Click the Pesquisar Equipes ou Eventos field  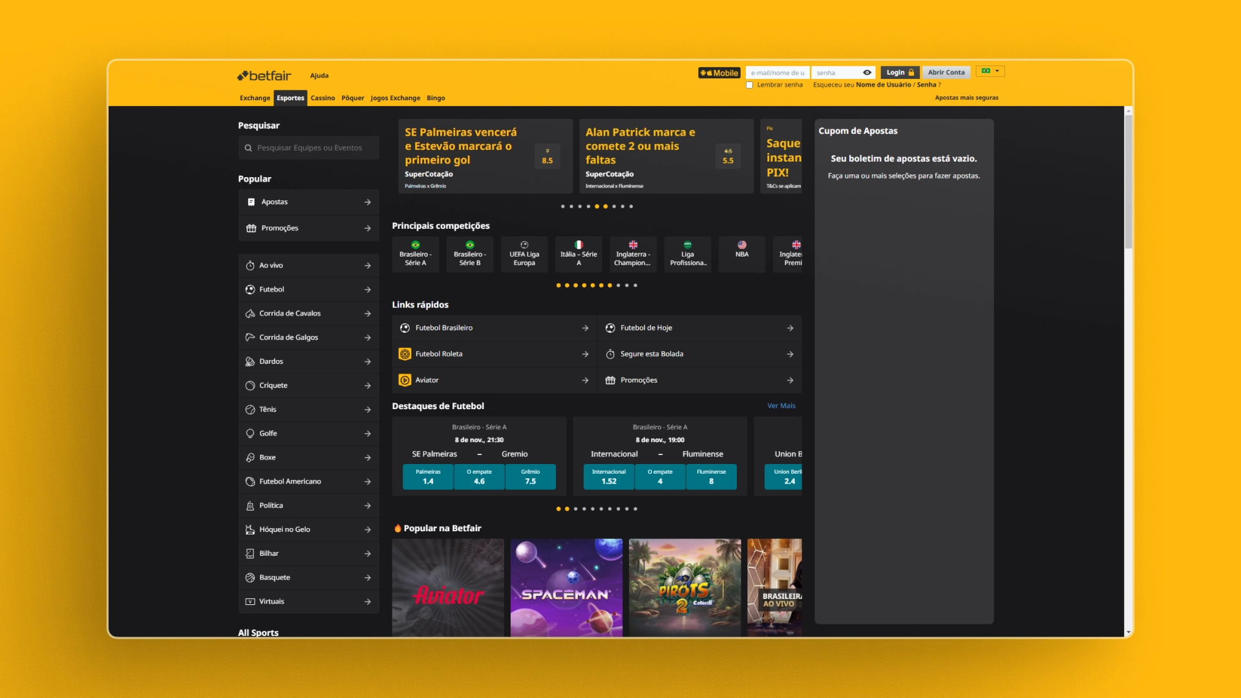pyautogui.click(x=309, y=148)
